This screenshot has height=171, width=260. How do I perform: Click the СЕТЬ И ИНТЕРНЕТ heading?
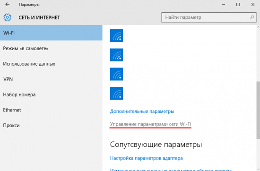click(39, 17)
